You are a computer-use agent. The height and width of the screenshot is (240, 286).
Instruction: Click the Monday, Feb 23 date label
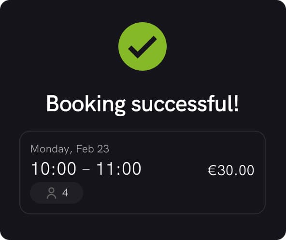point(70,149)
